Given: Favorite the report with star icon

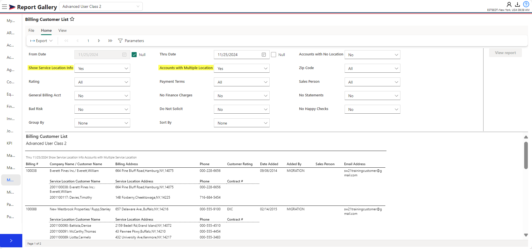Looking at the screenshot, I should click(x=72, y=19).
